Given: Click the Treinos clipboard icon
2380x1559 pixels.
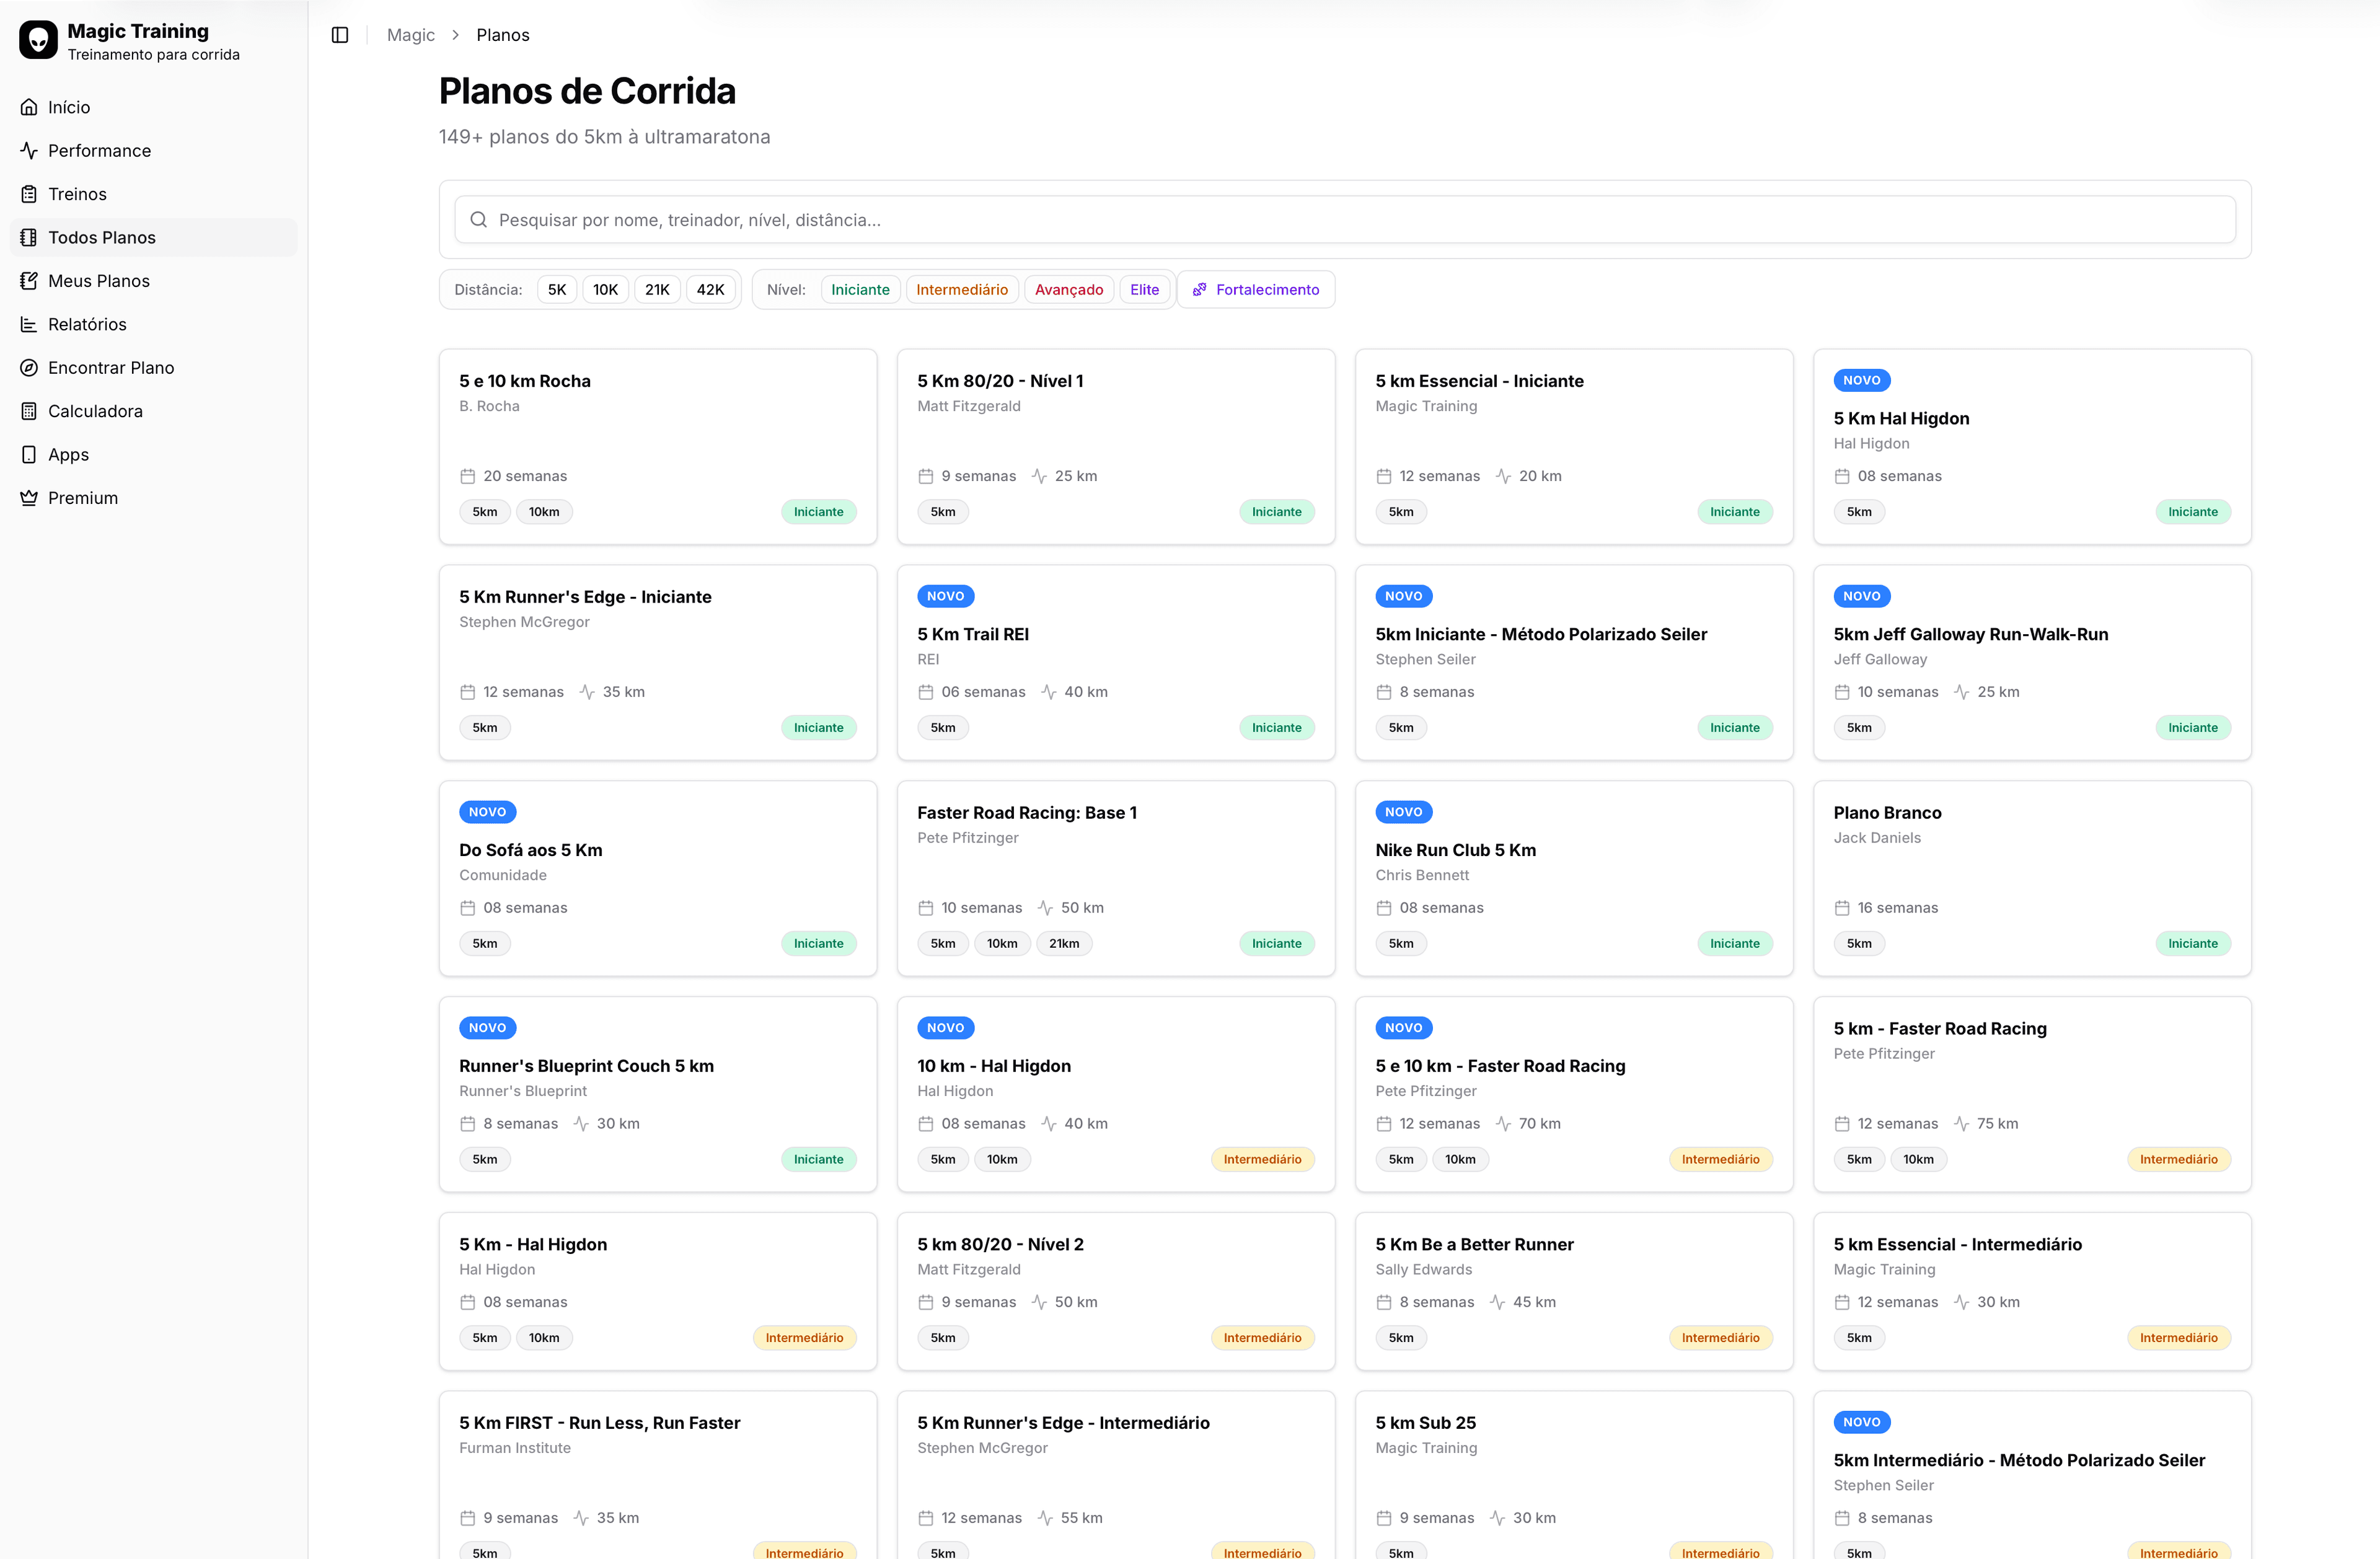Looking at the screenshot, I should [29, 194].
